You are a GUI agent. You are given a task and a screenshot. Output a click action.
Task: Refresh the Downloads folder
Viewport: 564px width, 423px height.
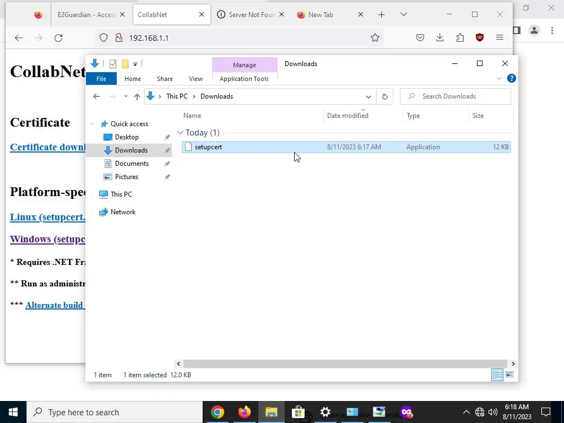[384, 96]
